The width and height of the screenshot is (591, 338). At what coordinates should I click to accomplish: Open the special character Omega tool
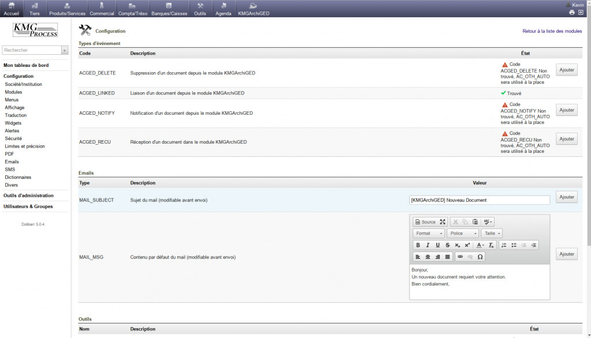[x=480, y=257]
